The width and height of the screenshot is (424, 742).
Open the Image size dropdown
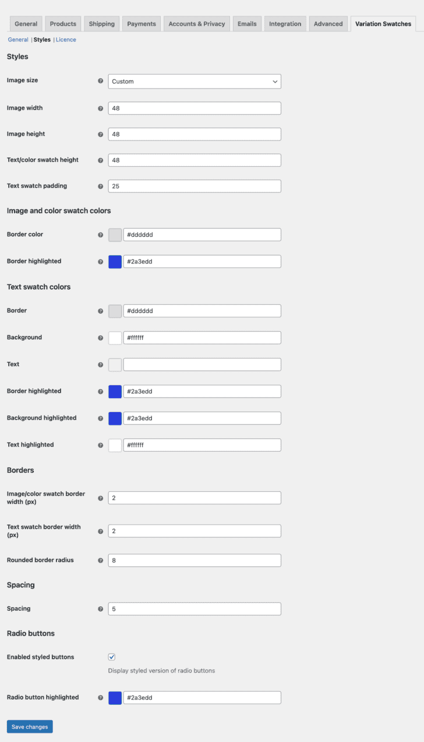[194, 81]
